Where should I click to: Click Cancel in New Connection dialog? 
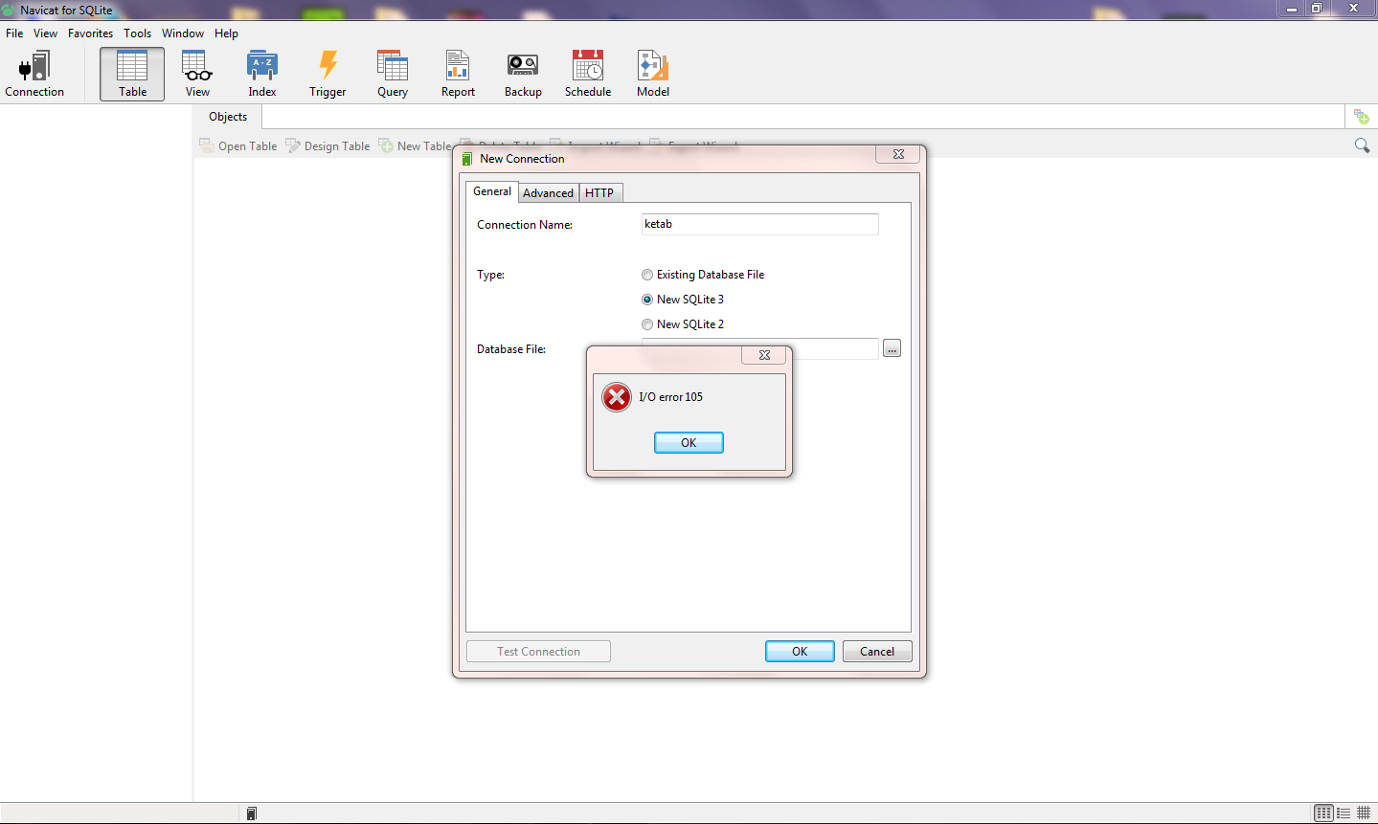876,652
